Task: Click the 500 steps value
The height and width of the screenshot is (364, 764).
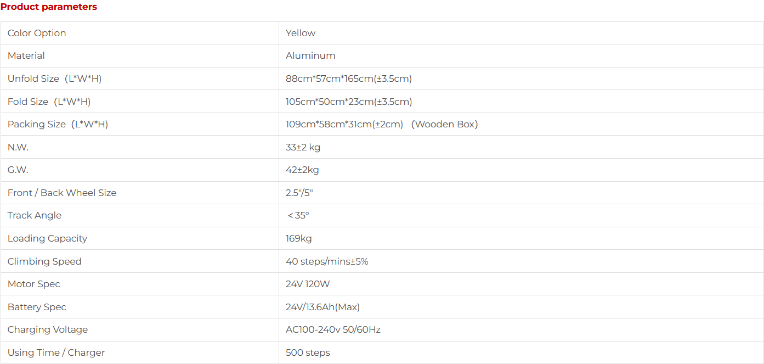Action: pos(308,352)
